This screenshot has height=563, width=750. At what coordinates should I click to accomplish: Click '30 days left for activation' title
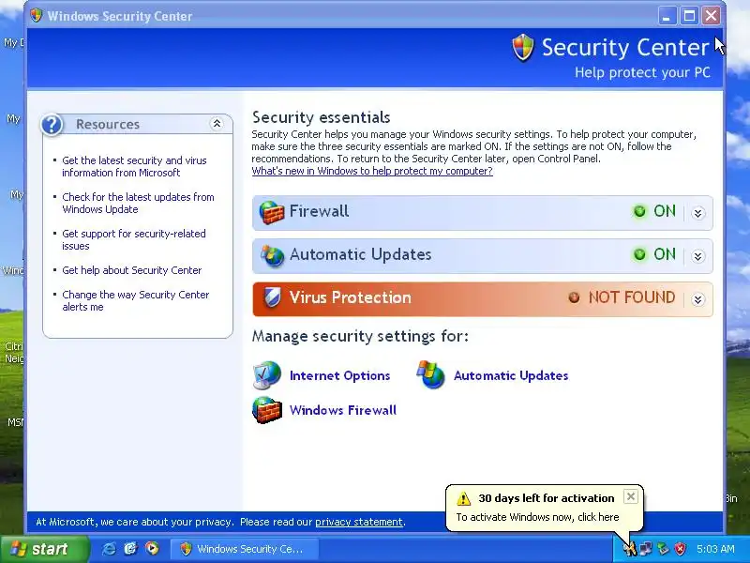[547, 498]
